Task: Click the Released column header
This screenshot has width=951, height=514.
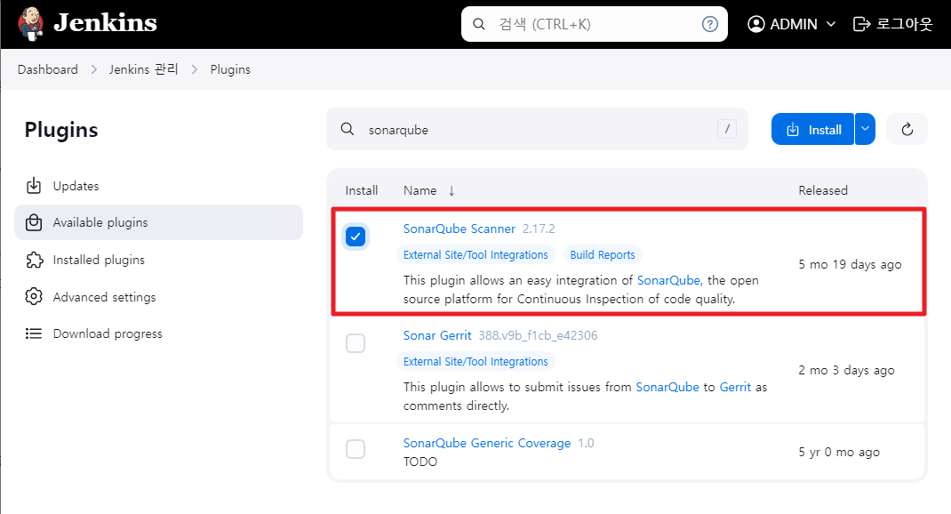Action: 823,190
